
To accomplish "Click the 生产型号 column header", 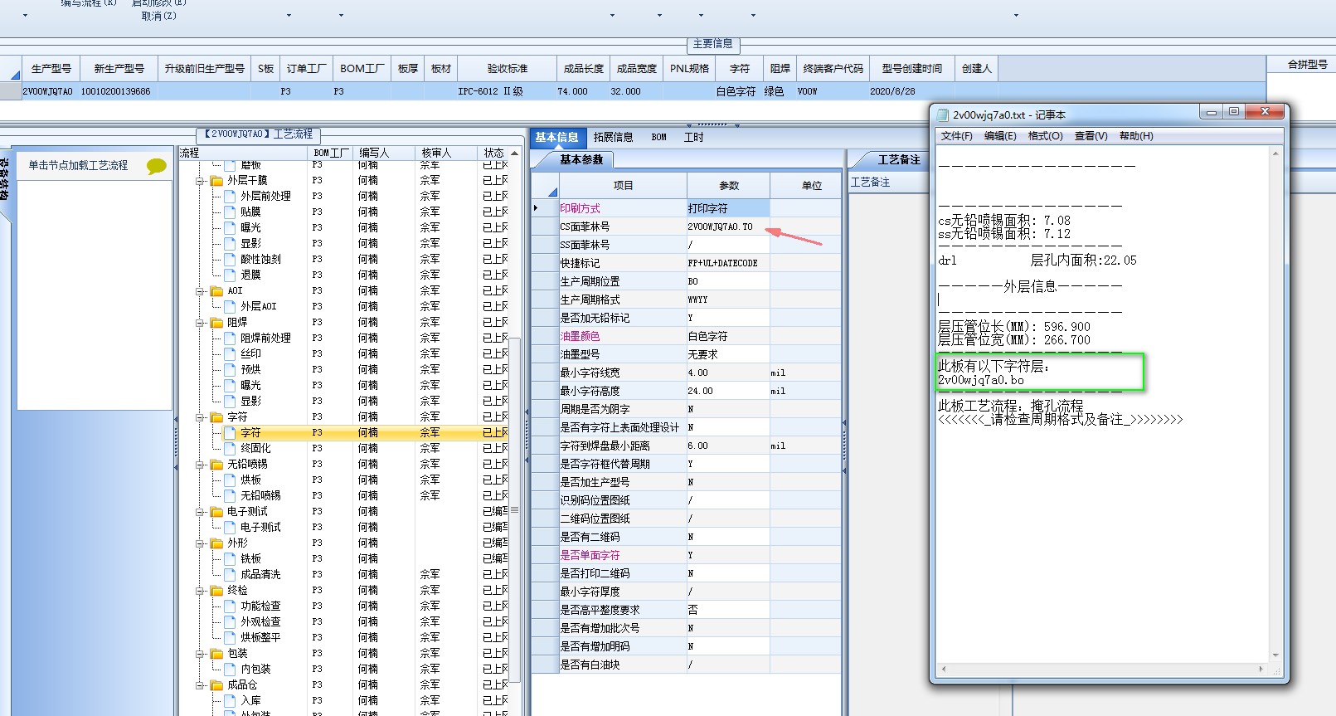I will [x=51, y=68].
